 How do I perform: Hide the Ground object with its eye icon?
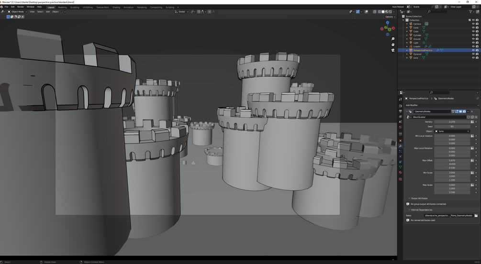[x=473, y=39]
